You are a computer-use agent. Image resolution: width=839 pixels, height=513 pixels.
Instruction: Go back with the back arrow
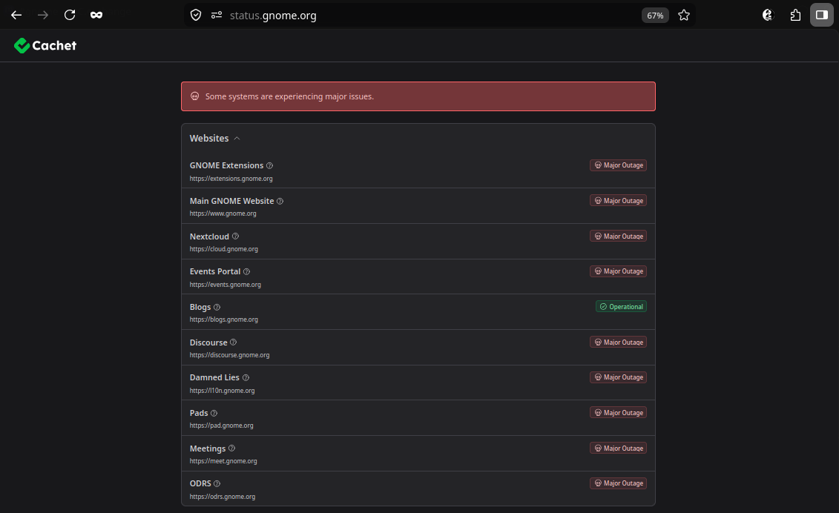tap(16, 15)
